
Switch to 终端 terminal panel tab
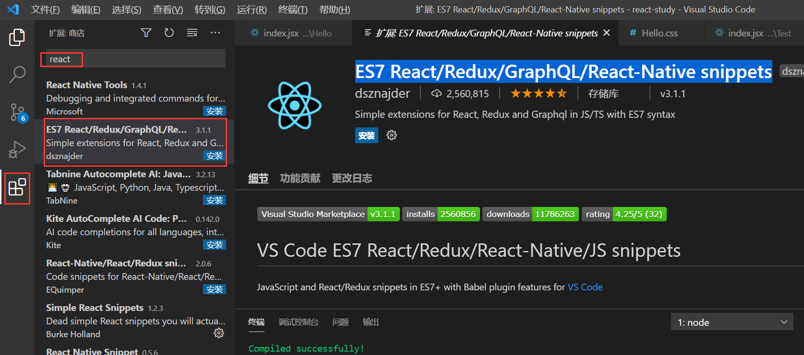coord(256,322)
